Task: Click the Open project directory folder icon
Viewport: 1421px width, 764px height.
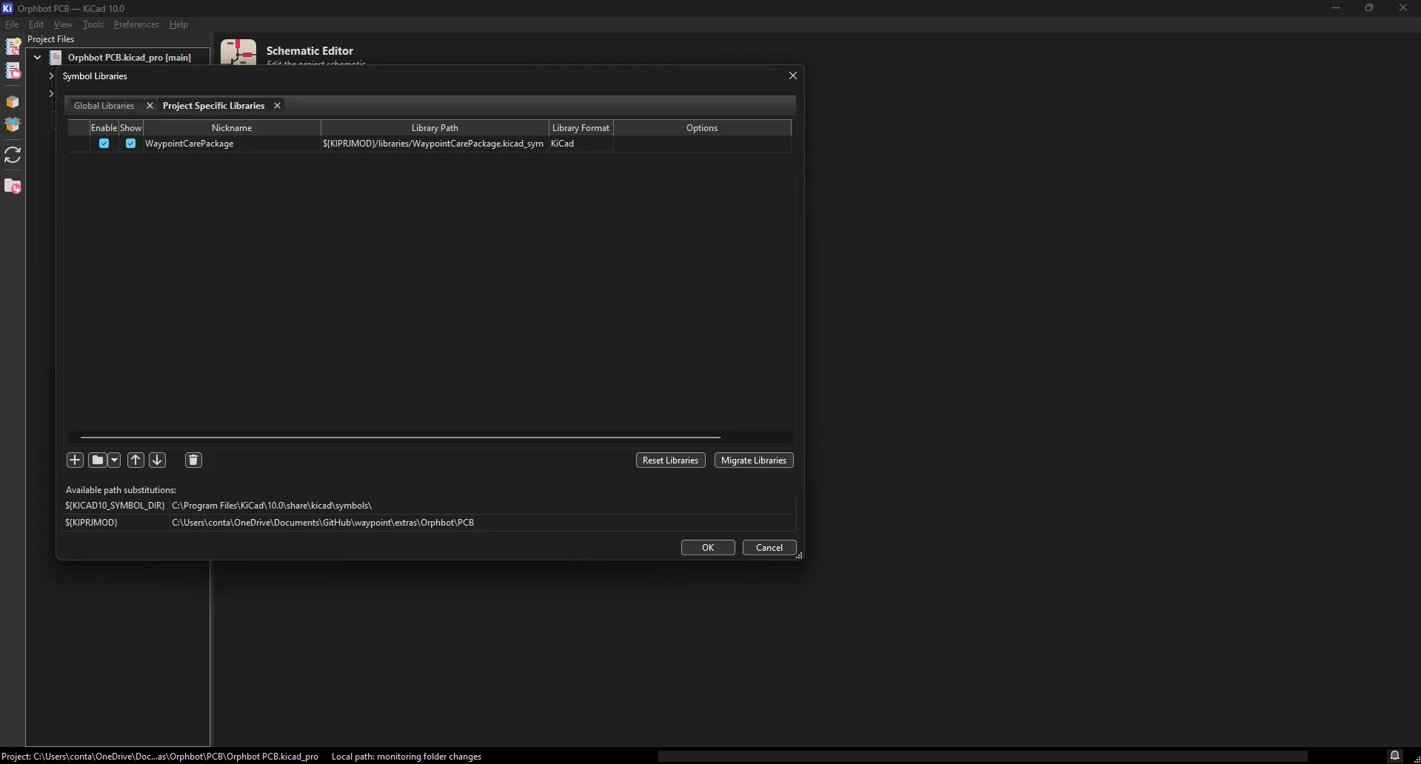Action: click(x=13, y=187)
